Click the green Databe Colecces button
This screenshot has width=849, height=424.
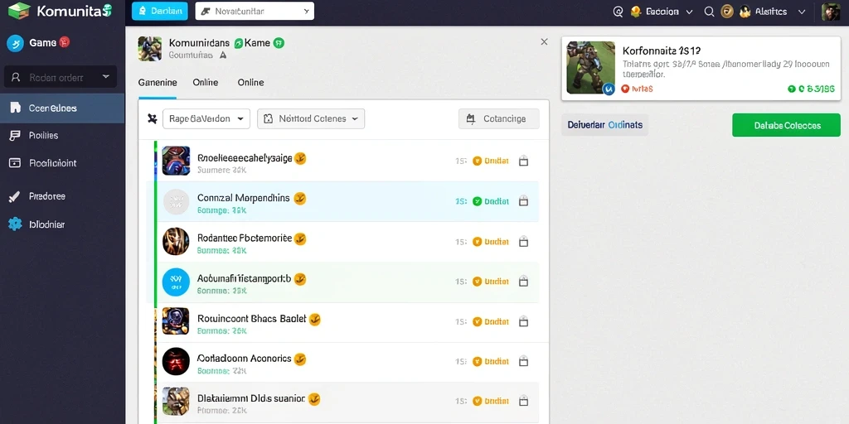(786, 125)
